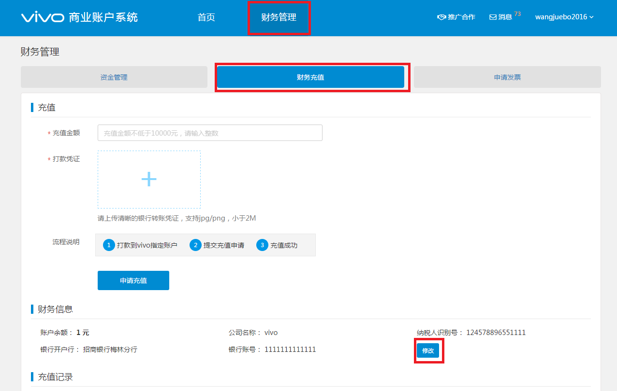617x391 pixels.
Task: Click the plus icon to upload 打款凭证
Action: (148, 179)
